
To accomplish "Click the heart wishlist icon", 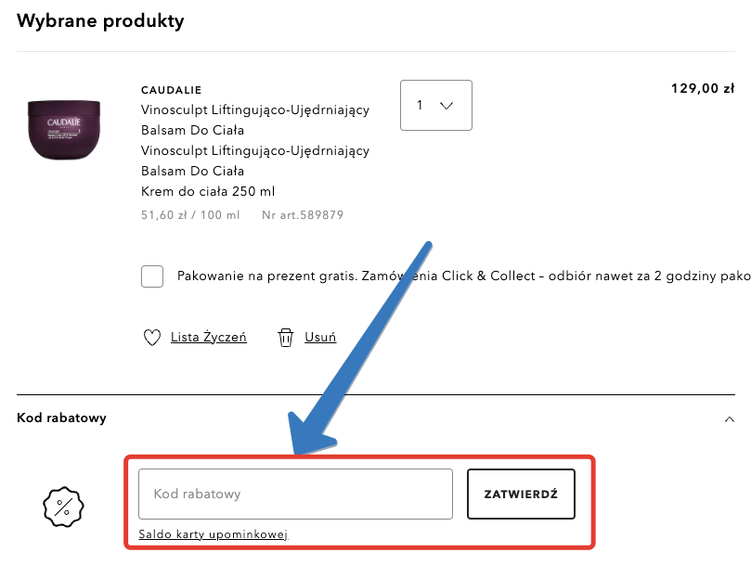I will coord(153,338).
